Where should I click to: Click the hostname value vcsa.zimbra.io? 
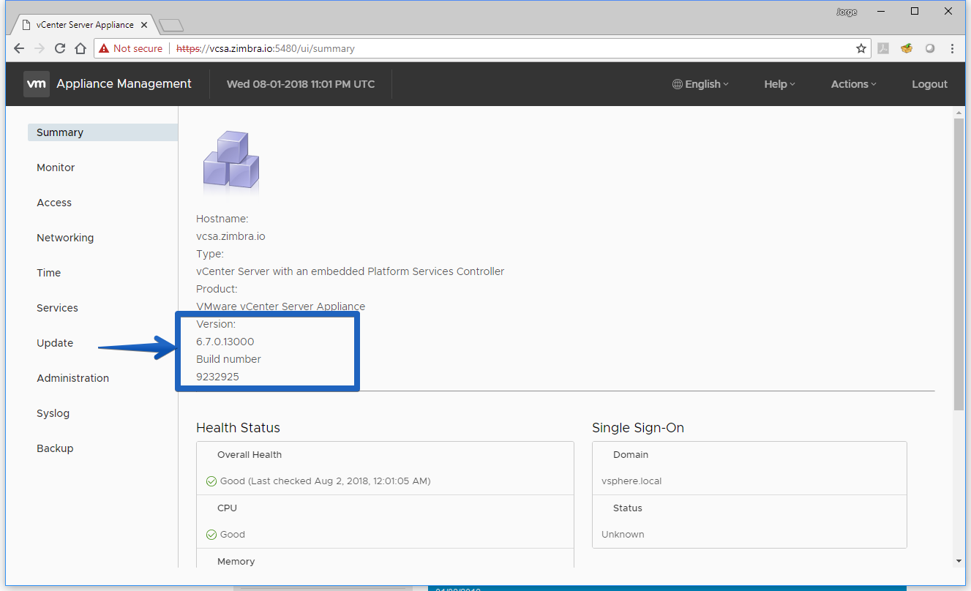[230, 236]
